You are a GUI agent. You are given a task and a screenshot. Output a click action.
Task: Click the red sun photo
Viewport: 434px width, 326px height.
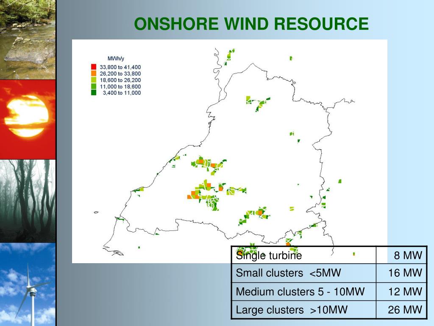click(28, 119)
